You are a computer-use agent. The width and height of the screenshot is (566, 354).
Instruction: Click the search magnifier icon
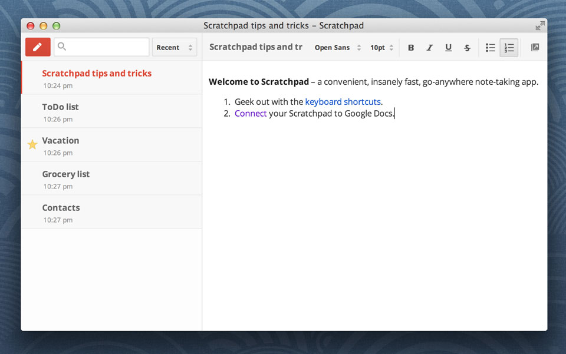pyautogui.click(x=62, y=47)
